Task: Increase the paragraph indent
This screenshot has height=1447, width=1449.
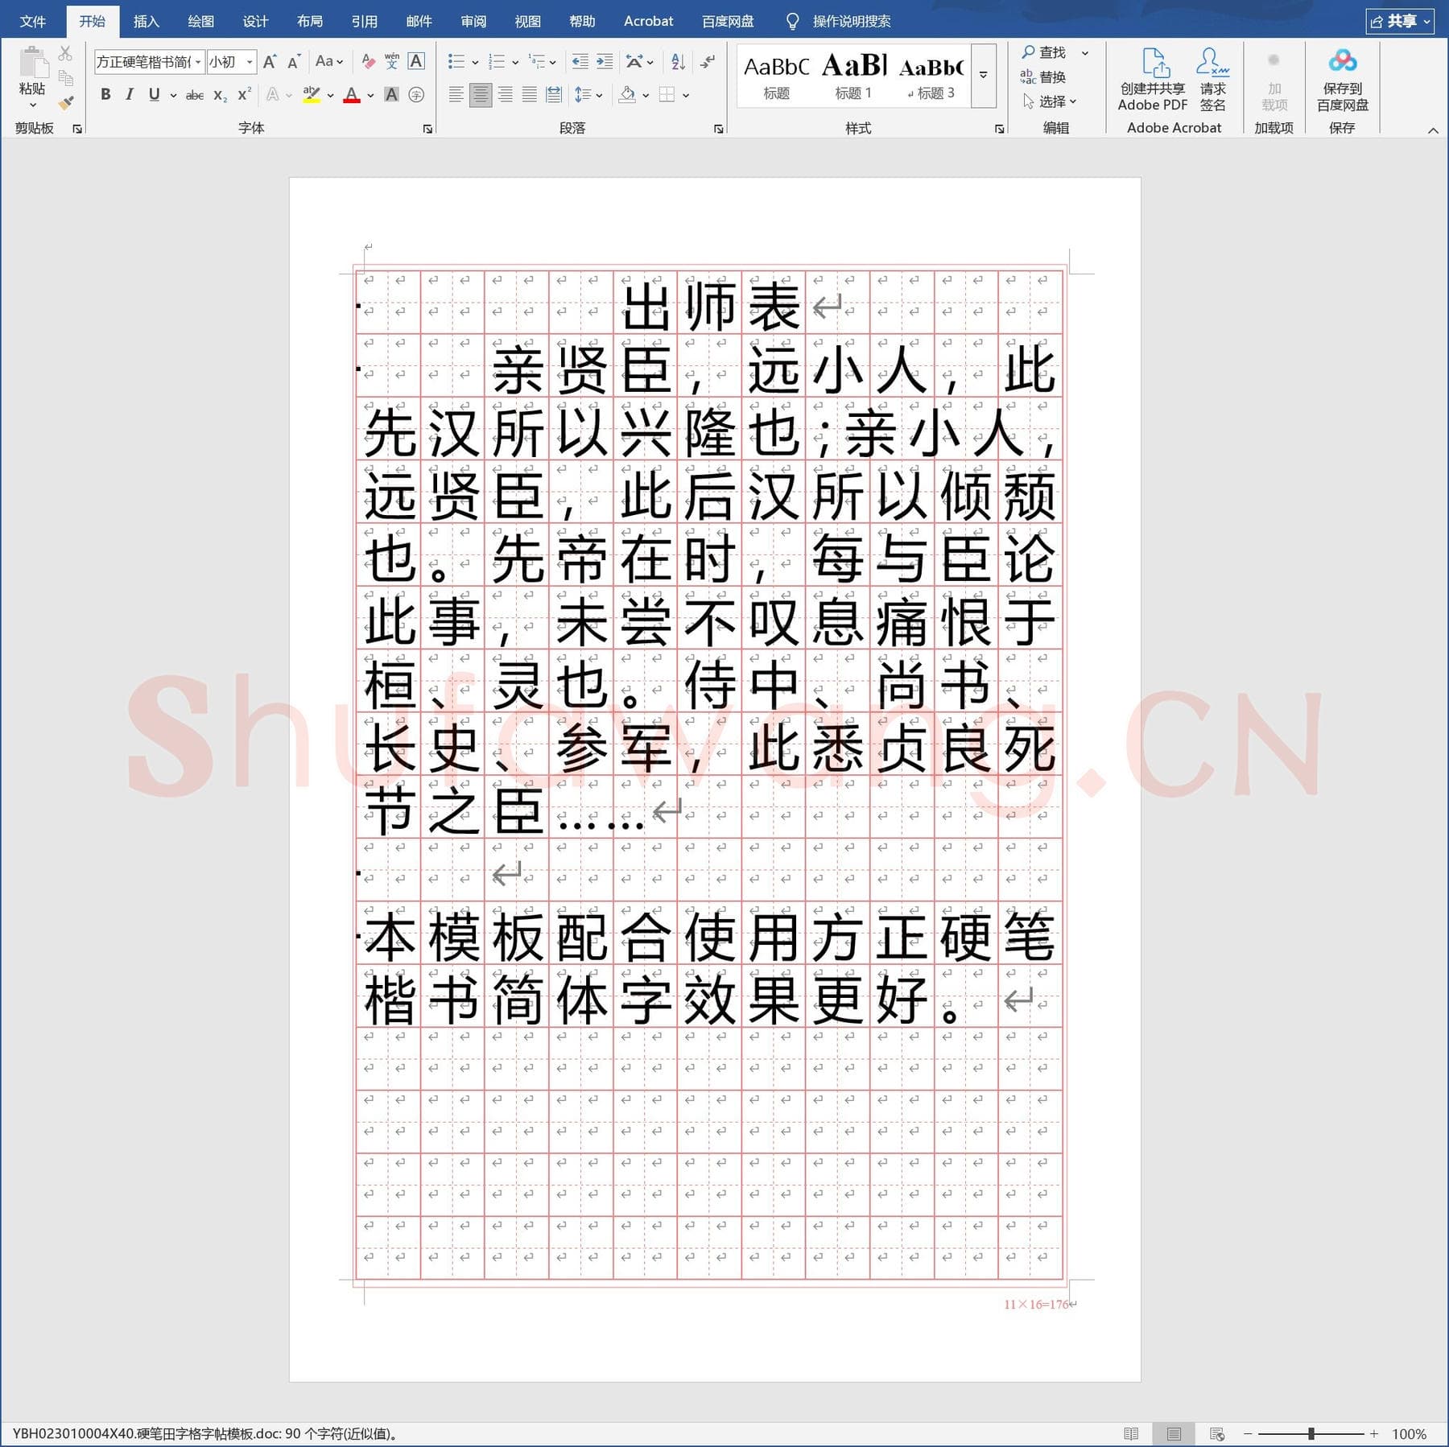Action: [605, 61]
